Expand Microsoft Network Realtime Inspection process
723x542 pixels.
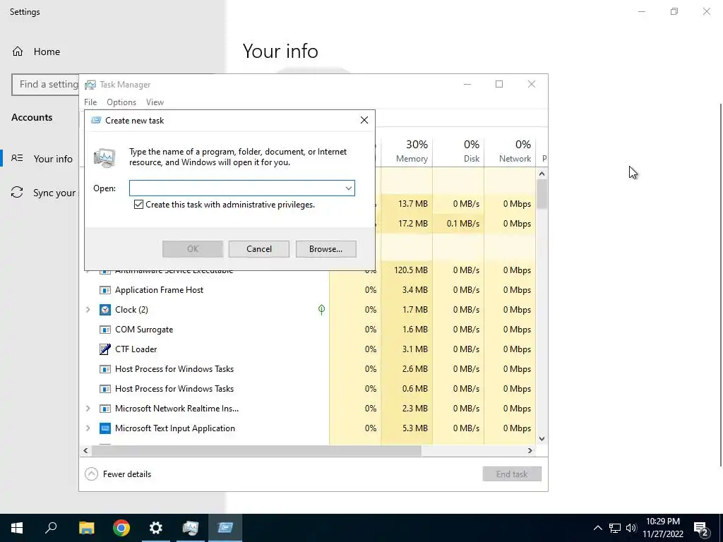click(88, 409)
